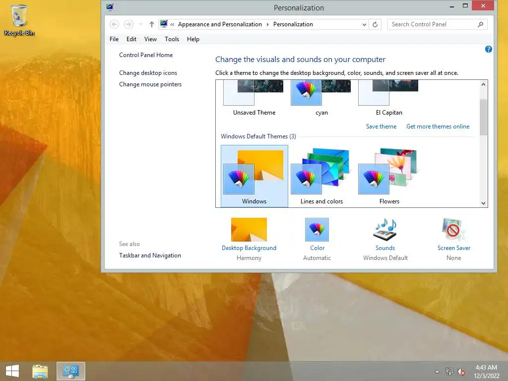This screenshot has height=381, width=508.
Task: Open the Help menu
Action: point(193,39)
